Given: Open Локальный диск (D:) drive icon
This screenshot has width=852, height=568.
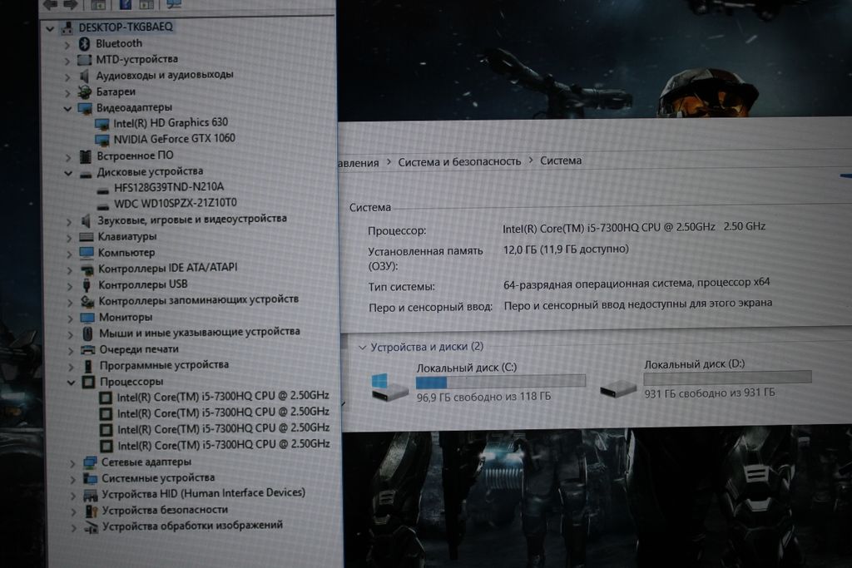Looking at the screenshot, I should (x=618, y=387).
